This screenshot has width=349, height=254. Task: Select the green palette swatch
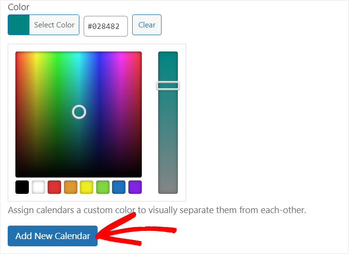[x=103, y=187]
